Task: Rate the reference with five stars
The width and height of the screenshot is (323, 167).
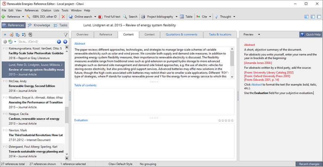Action: (x=232, y=121)
